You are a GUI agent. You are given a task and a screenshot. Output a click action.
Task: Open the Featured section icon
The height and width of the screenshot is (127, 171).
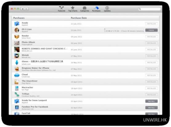click(62, 8)
